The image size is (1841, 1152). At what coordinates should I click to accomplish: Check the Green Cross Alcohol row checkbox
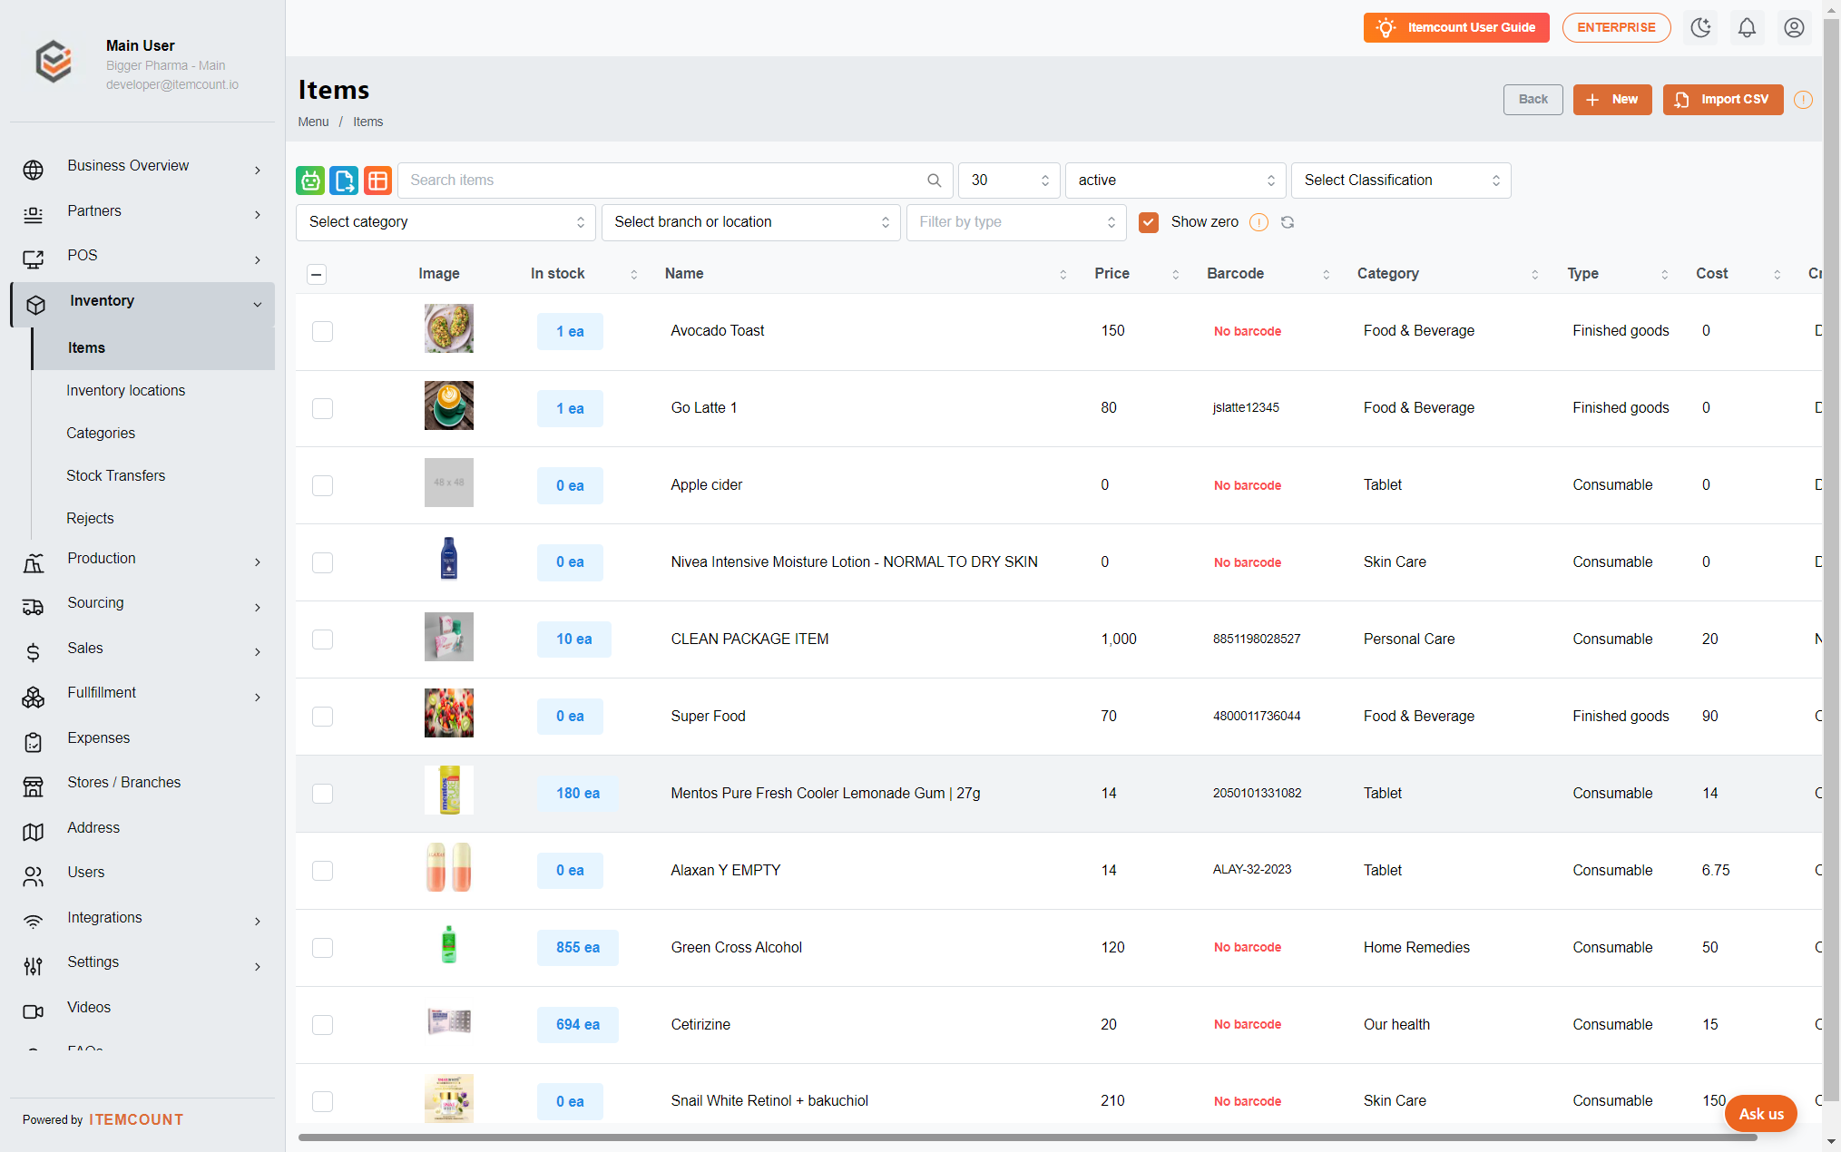322,948
